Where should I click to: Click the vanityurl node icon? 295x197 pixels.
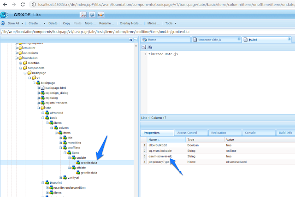(x=65, y=178)
